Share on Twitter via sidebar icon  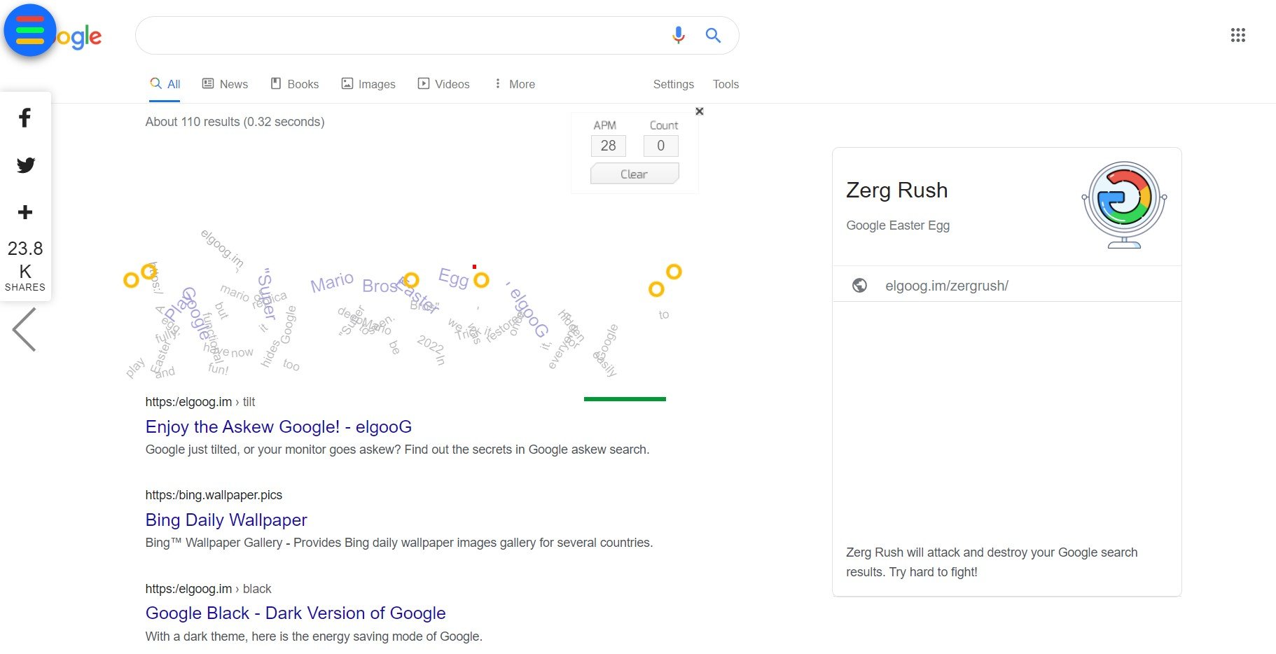coord(26,165)
